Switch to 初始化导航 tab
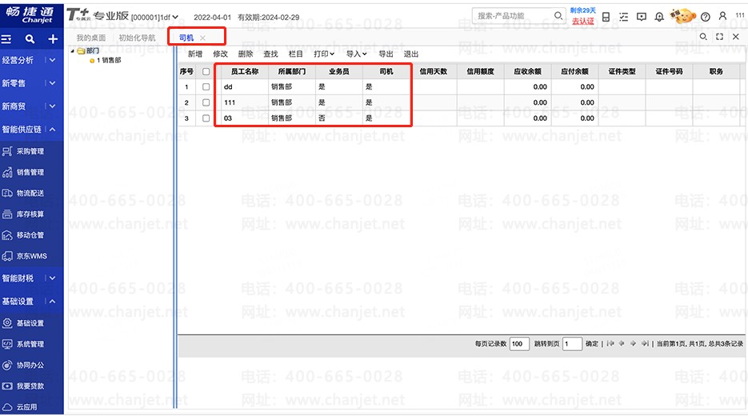This screenshot has height=416, width=748. [x=137, y=38]
